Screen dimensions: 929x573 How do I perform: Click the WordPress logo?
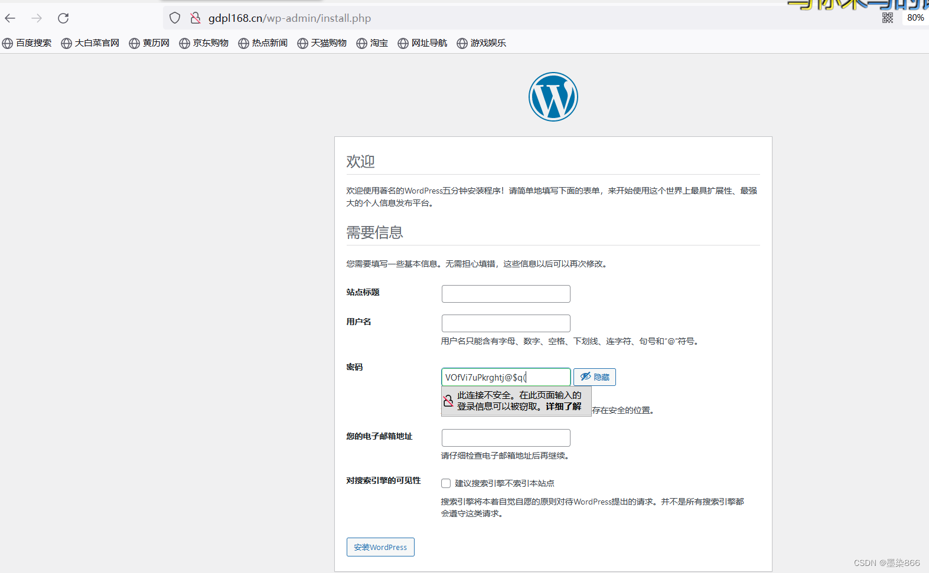(x=553, y=97)
